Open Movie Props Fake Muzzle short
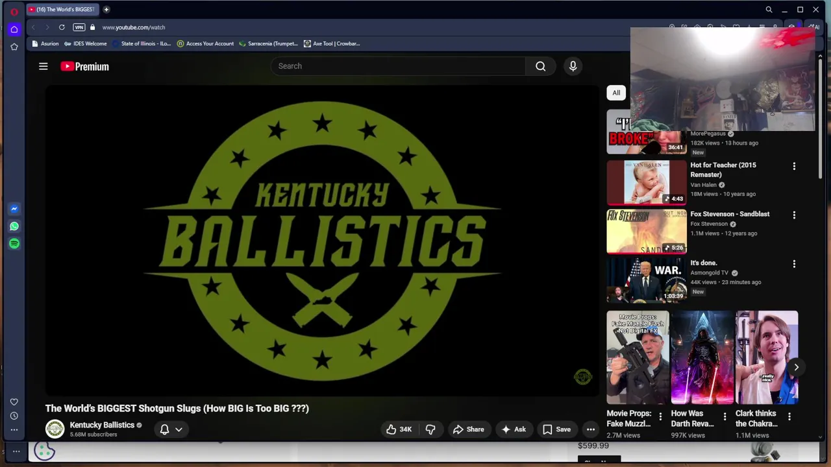Viewport: 831px width, 467px height. click(638, 357)
